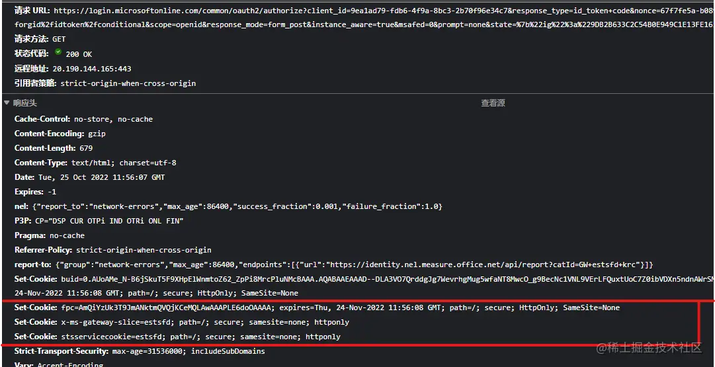Select the remote address 20.190.144.165:443
The image size is (715, 367).
point(92,69)
